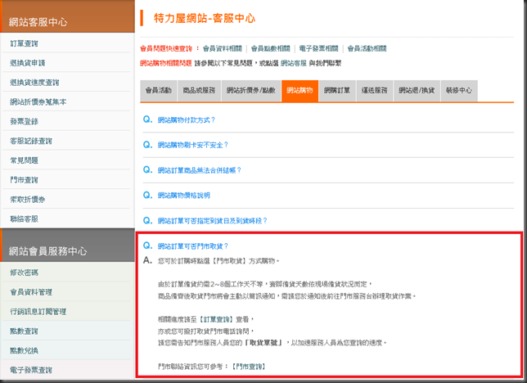This screenshot has height=383, width=527.
Task: Collapse the question 網站訂單可否門市取貨？
Action: [x=192, y=246]
